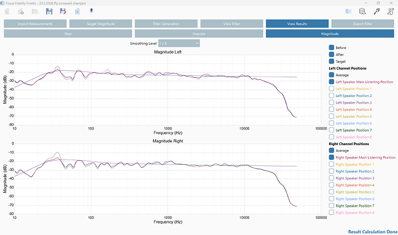The image size is (398, 235).
Task: Enable Right Speaker Position 3
Action: [332, 178]
